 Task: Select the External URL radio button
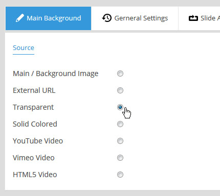click(x=120, y=90)
